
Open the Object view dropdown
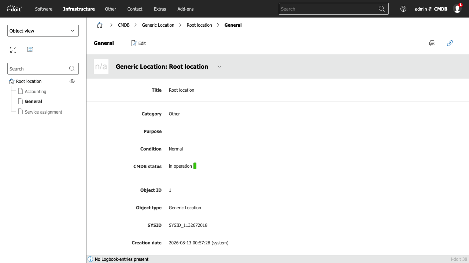43,31
